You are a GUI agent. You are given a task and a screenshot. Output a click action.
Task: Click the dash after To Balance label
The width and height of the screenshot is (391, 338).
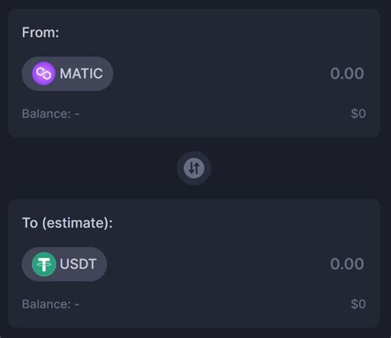click(x=77, y=304)
